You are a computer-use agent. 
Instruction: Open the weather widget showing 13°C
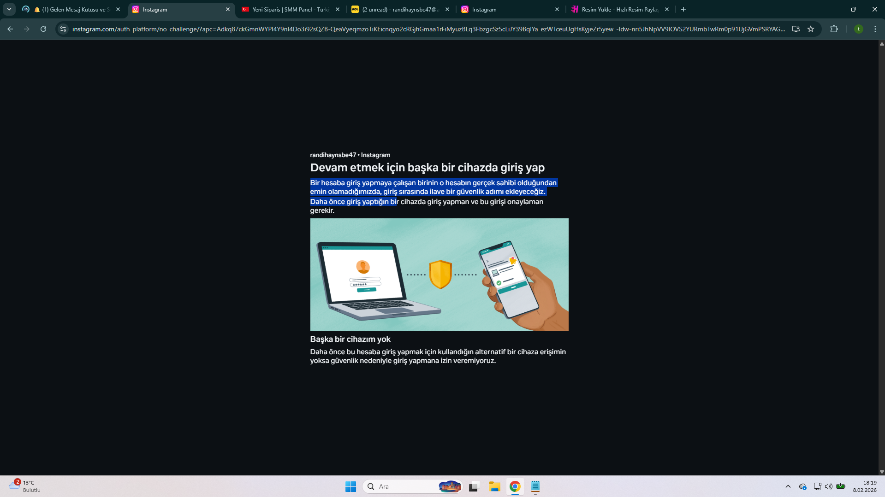click(x=25, y=486)
